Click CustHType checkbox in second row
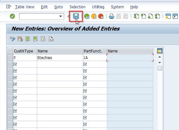179x130 pixels. [15, 64]
